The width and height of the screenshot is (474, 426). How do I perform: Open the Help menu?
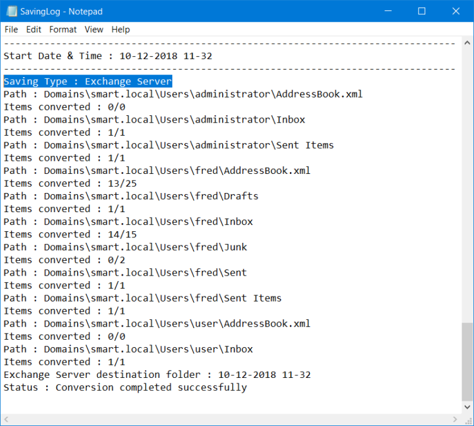click(120, 30)
